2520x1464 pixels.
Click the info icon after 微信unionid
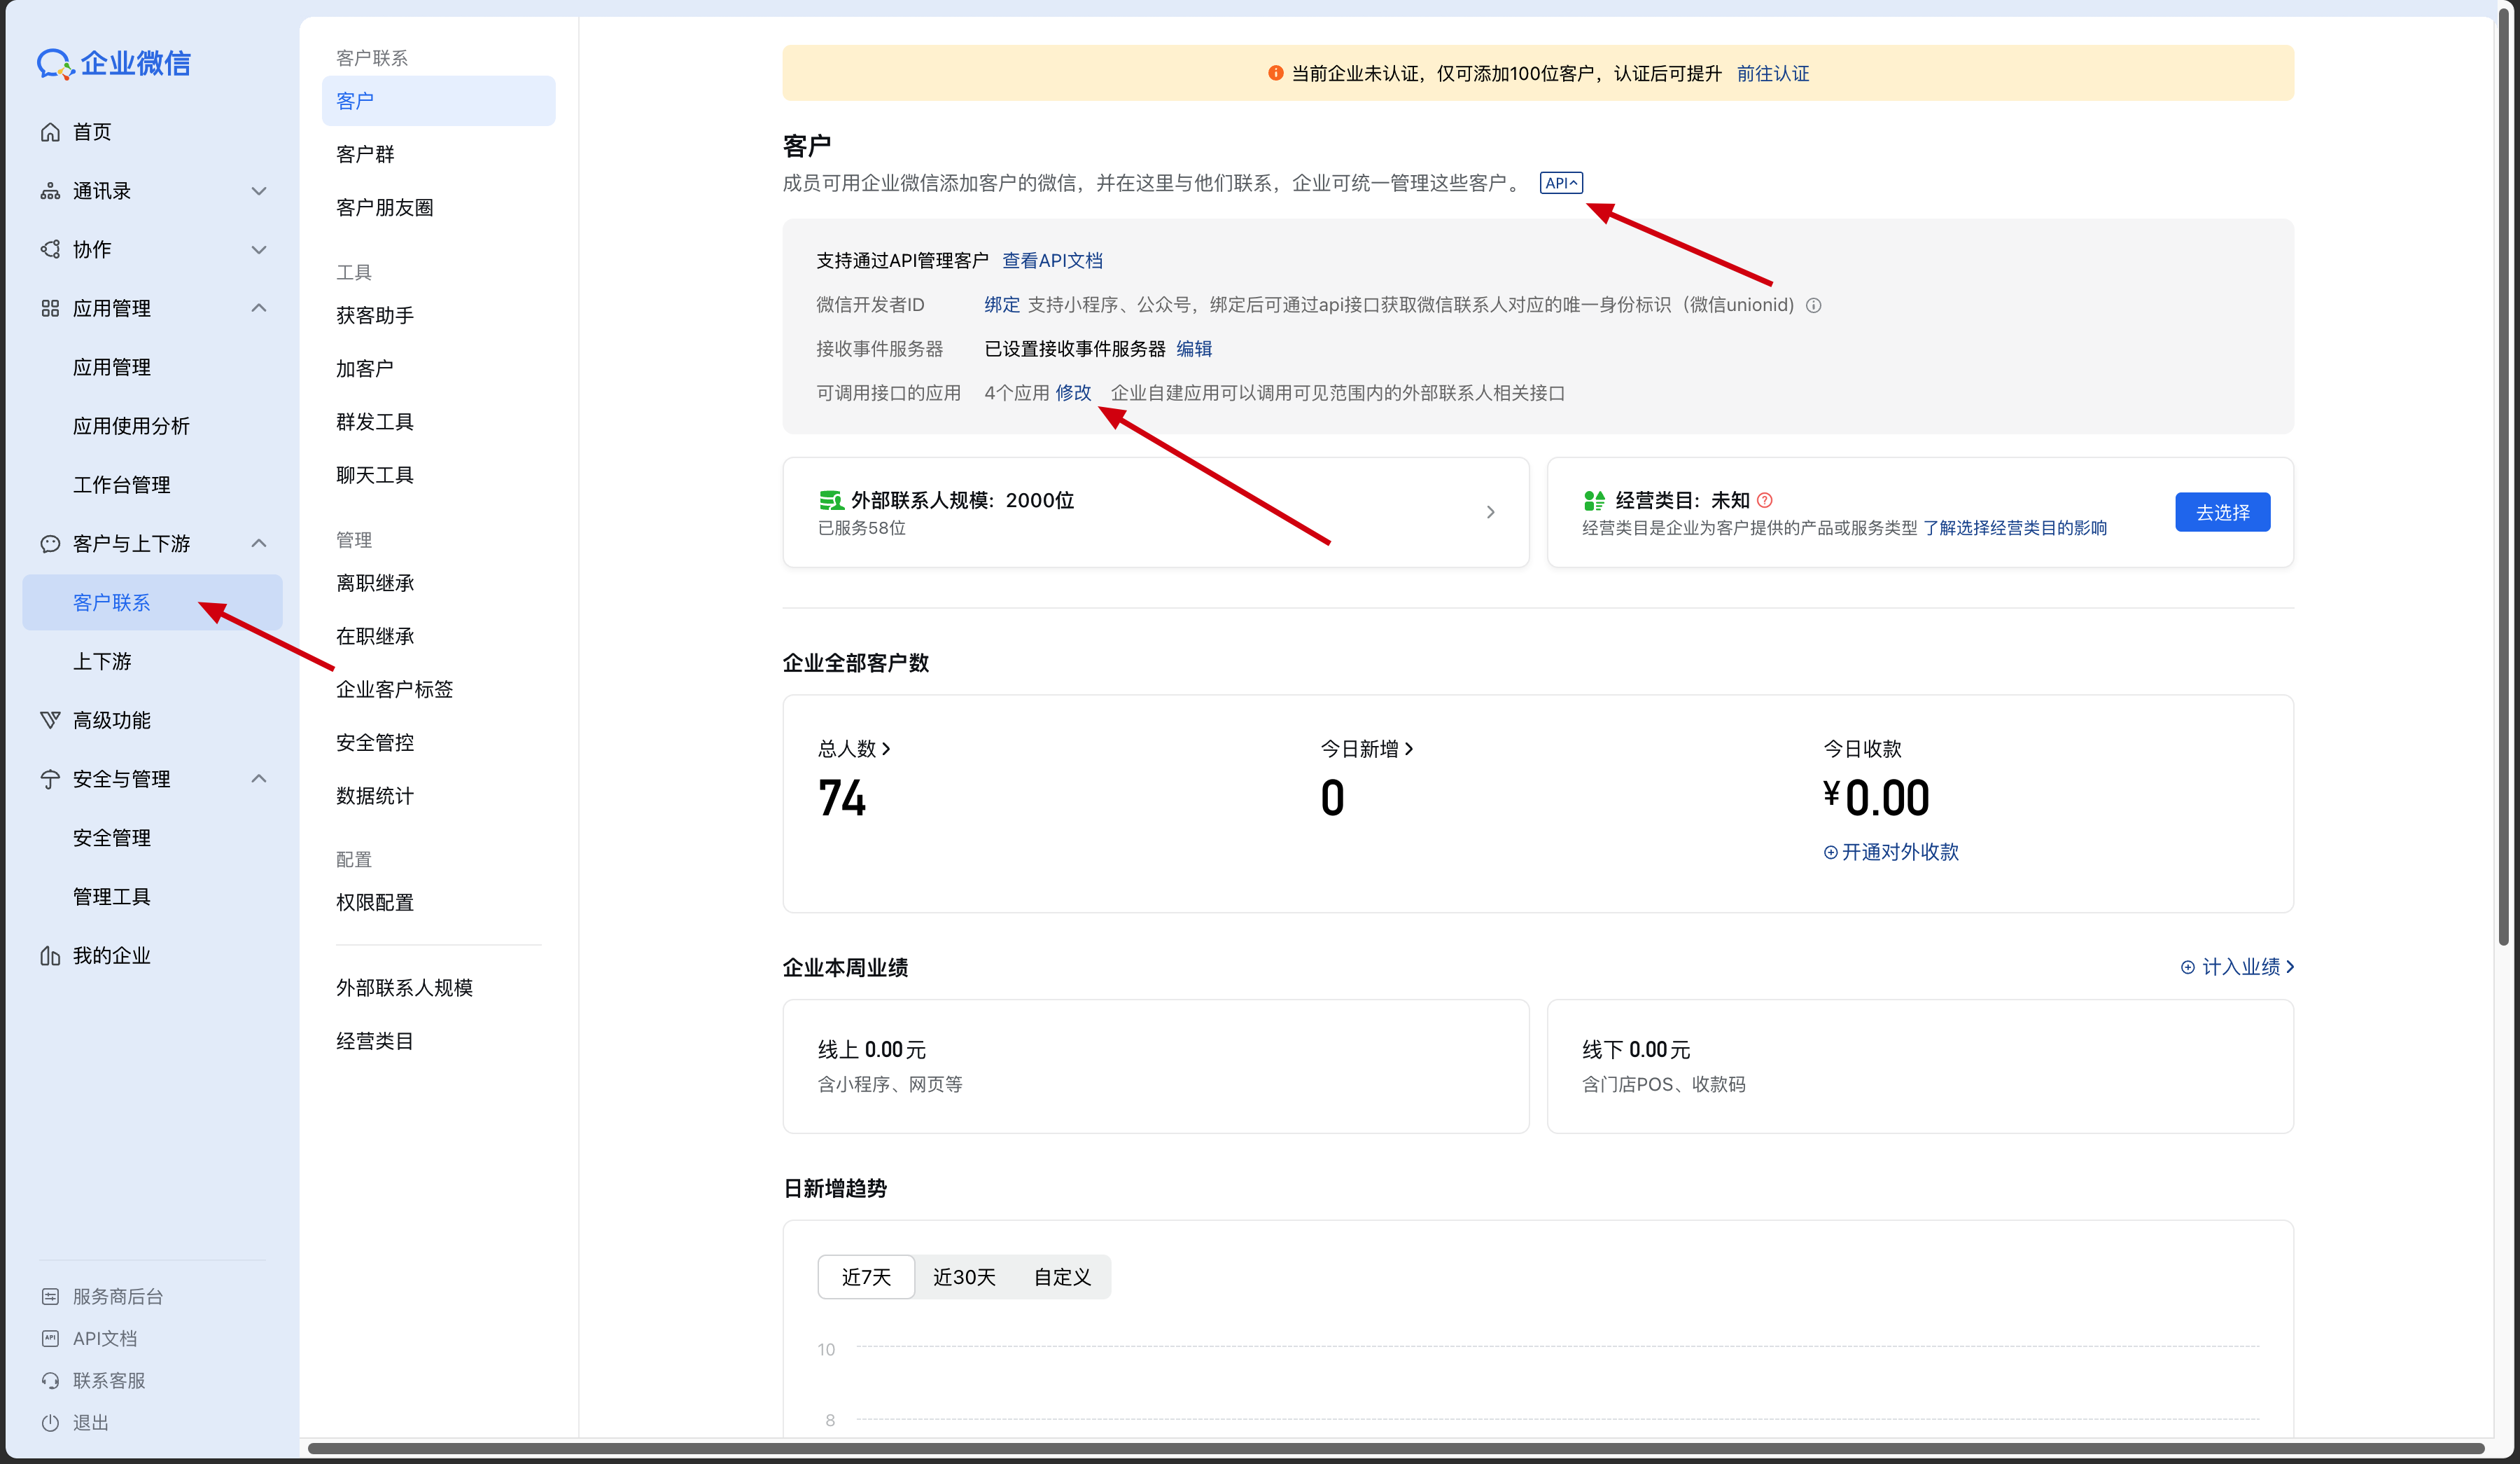pyautogui.click(x=1813, y=305)
